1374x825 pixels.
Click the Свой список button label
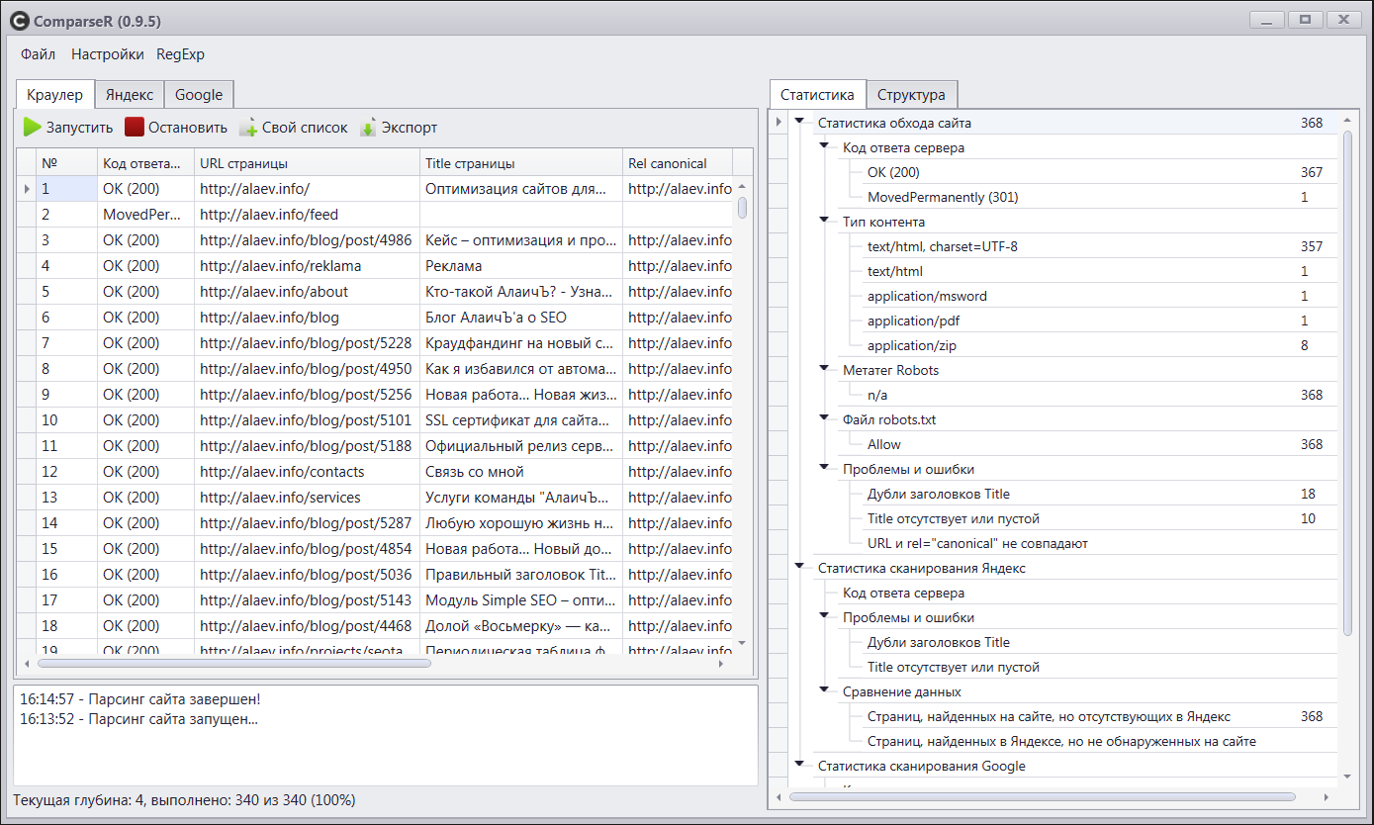click(x=305, y=128)
